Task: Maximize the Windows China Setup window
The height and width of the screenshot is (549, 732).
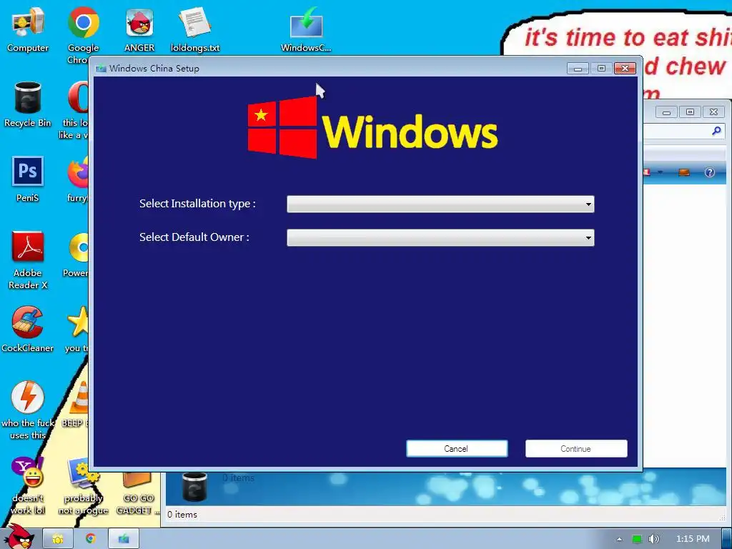Action: coord(601,69)
